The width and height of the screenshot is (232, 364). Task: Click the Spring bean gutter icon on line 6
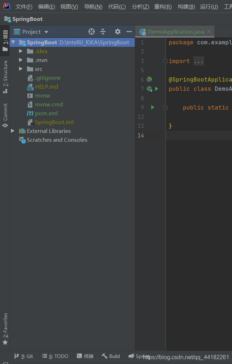click(x=149, y=79)
